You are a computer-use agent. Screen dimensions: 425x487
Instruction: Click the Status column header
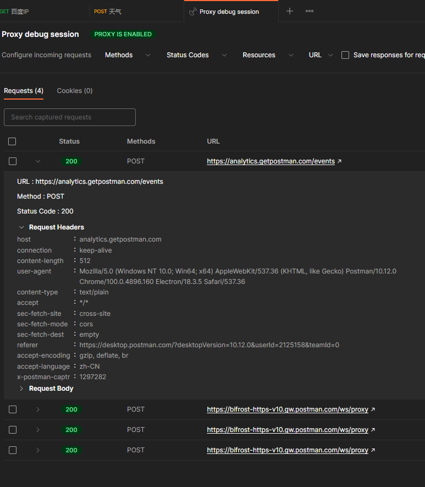(69, 141)
